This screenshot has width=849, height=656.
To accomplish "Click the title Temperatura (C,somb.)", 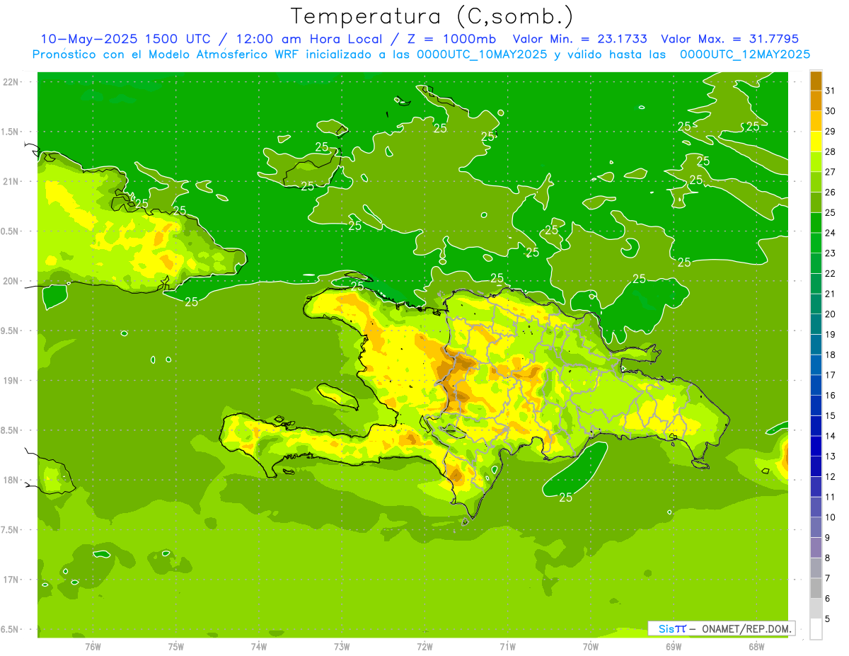I will [x=432, y=16].
